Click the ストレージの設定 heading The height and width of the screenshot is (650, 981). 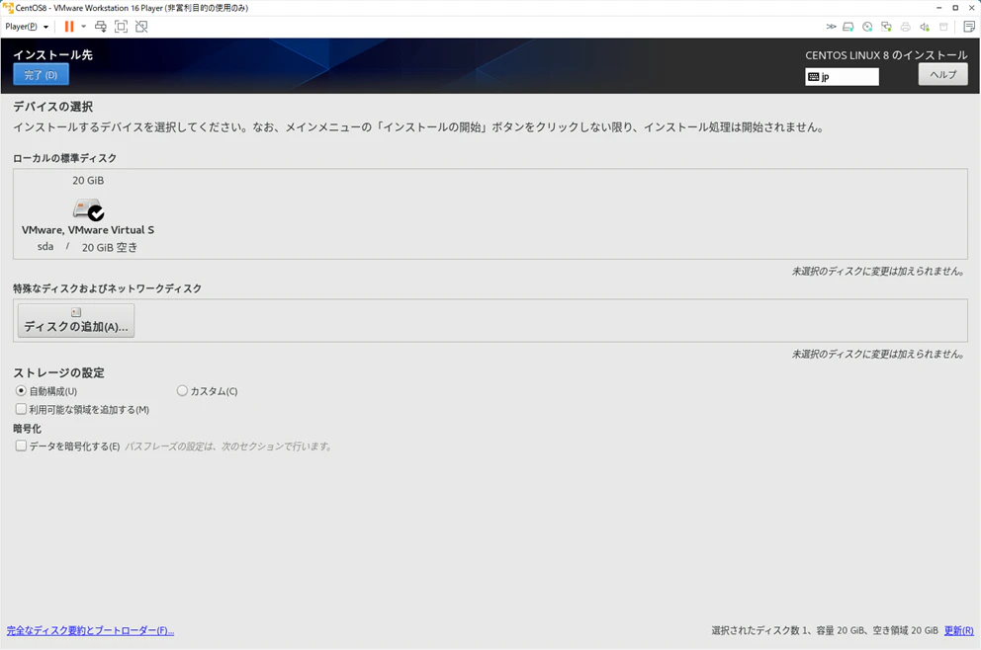click(x=58, y=373)
